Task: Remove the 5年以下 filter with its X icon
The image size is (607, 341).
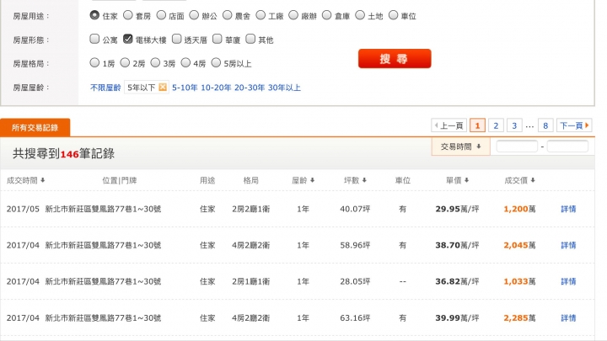Action: pyautogui.click(x=163, y=88)
